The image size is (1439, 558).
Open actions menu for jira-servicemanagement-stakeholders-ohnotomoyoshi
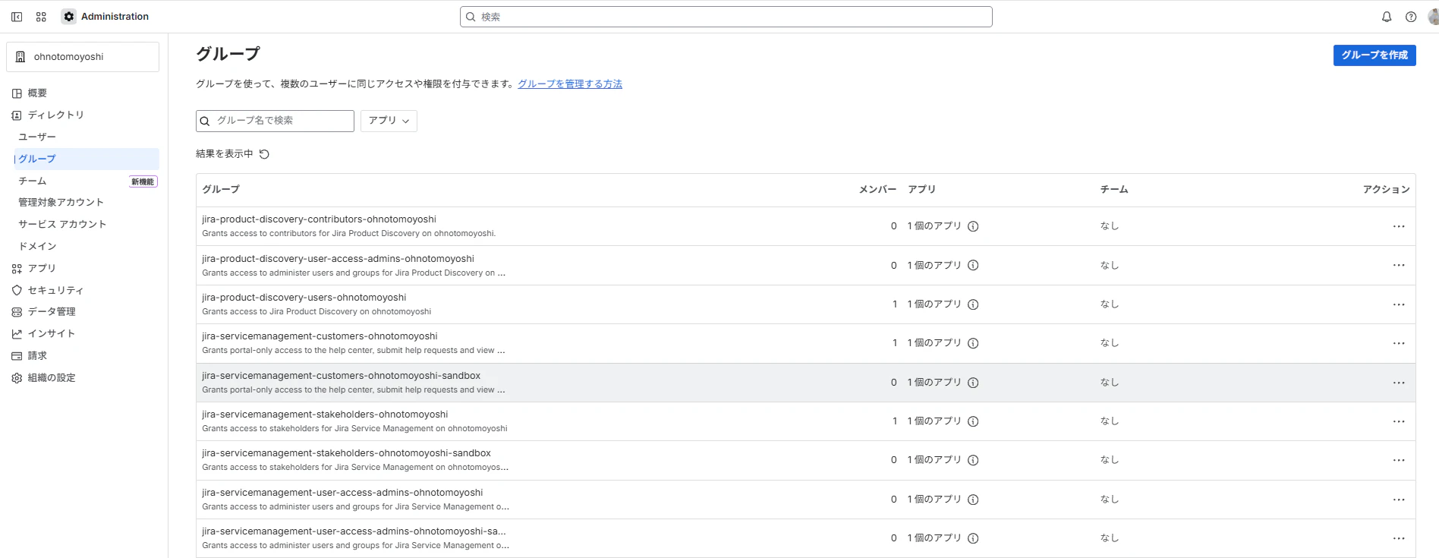point(1399,421)
